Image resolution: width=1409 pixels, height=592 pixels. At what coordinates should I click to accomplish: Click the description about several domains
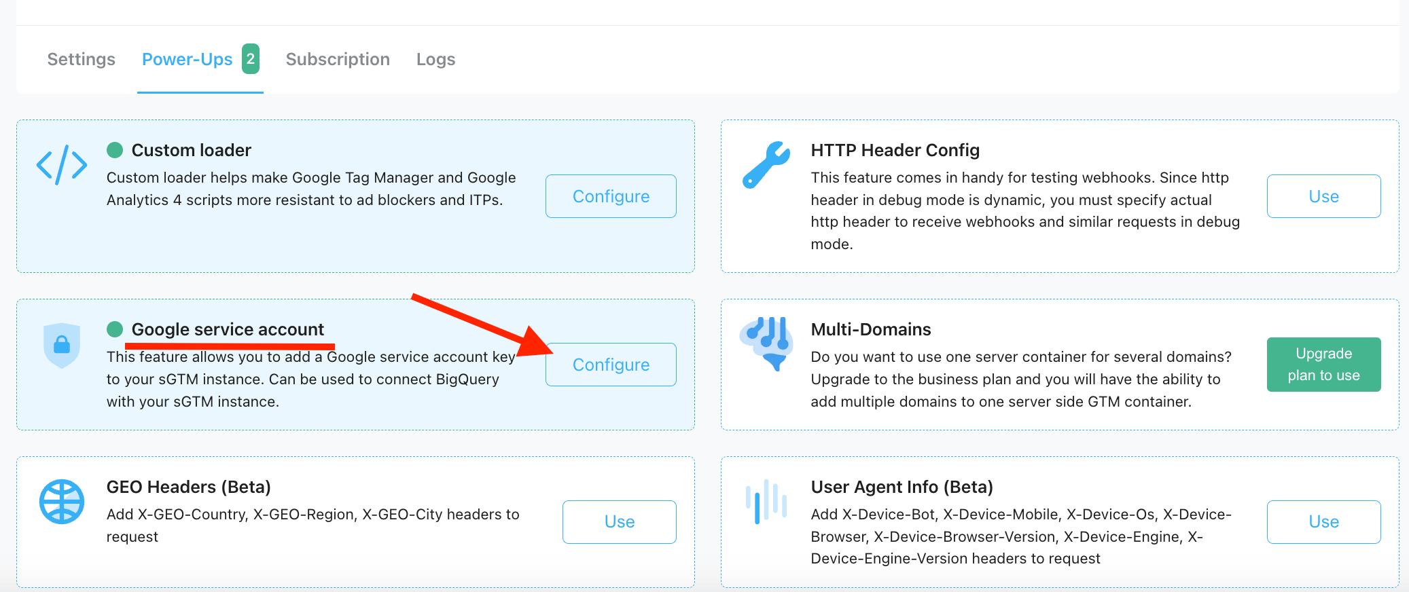tap(1021, 379)
